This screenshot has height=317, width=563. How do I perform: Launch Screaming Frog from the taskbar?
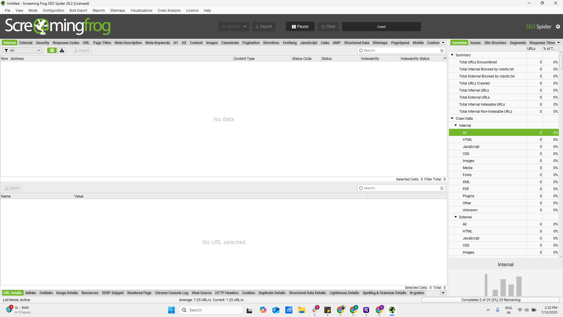[x=392, y=310]
